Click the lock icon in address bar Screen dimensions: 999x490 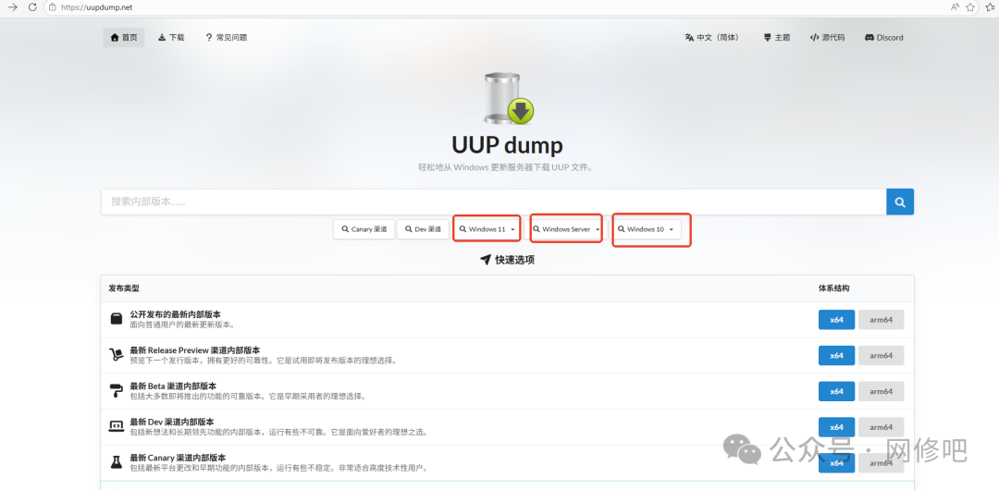click(x=52, y=7)
